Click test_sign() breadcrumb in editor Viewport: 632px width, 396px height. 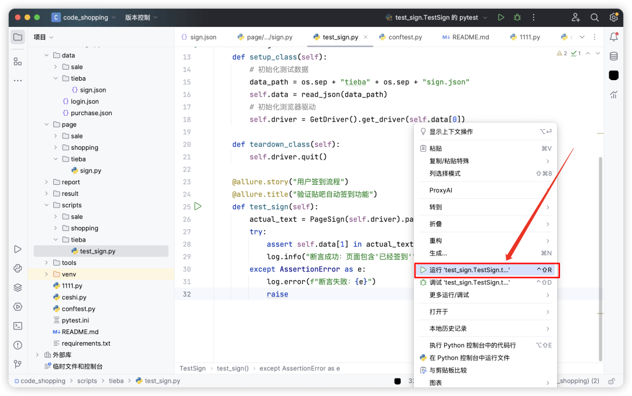tap(232, 369)
